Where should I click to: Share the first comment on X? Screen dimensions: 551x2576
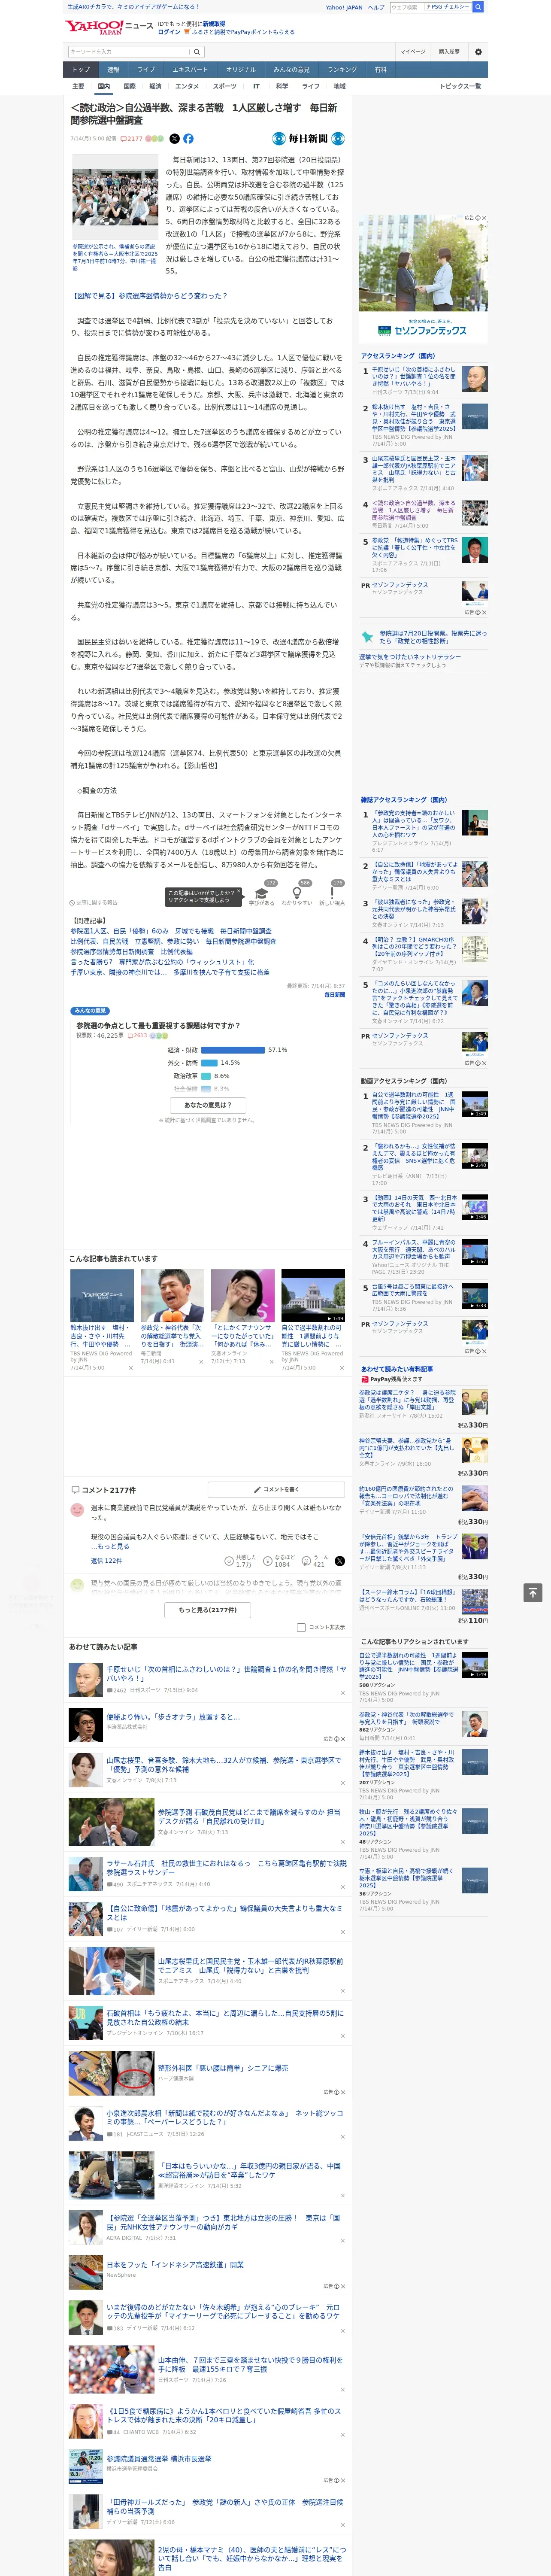[x=340, y=1561]
